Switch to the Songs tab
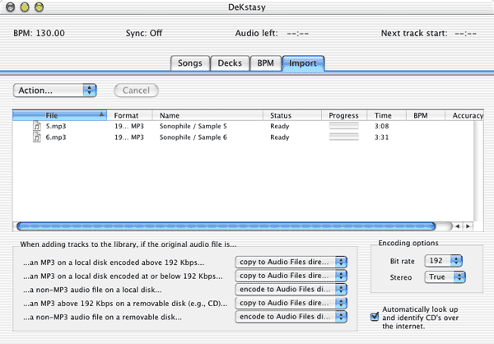This screenshot has width=494, height=344. (x=190, y=63)
